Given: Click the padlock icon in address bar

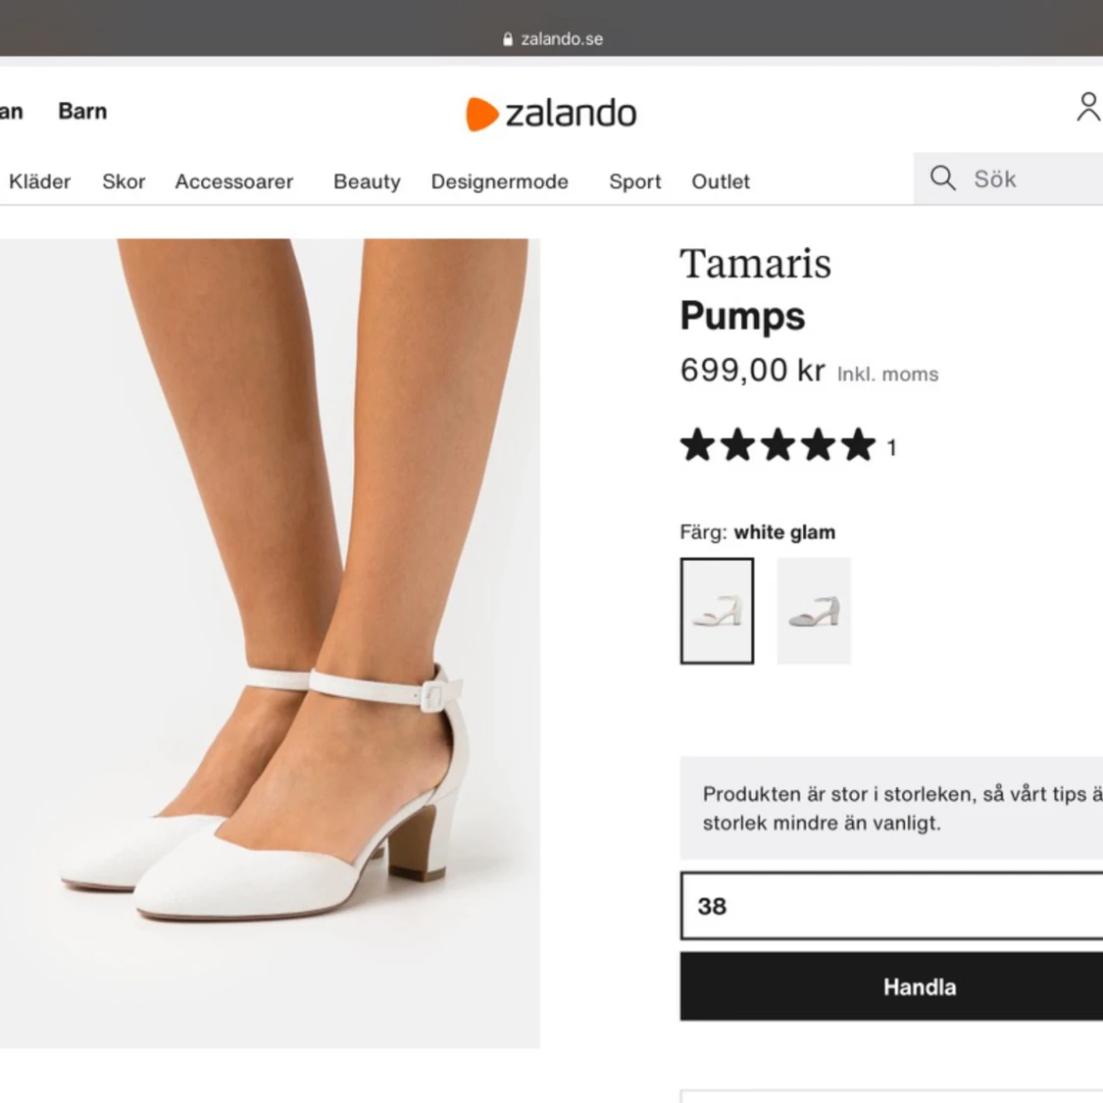Looking at the screenshot, I should [x=508, y=39].
